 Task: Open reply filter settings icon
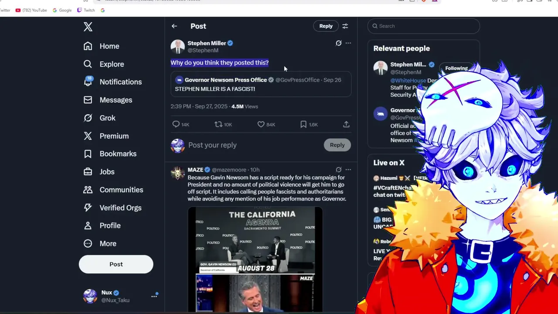[345, 26]
